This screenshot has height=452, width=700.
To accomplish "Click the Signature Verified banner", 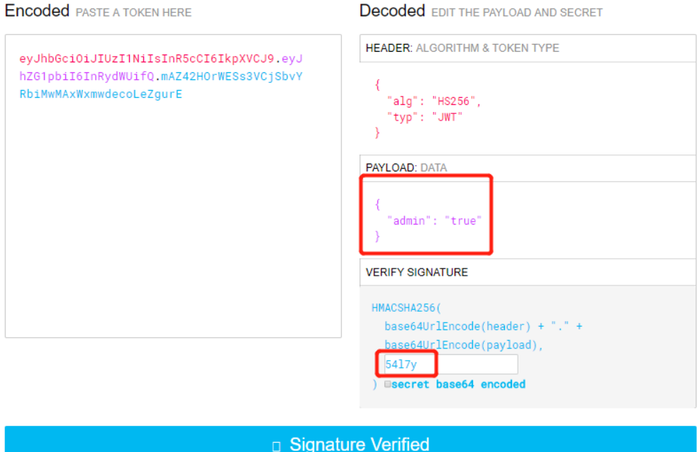I will (350, 439).
